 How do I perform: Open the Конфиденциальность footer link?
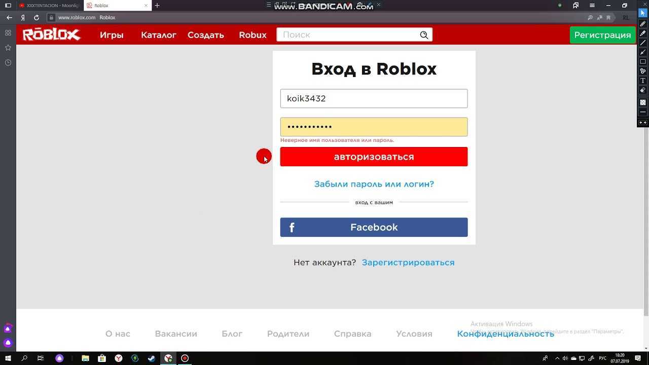506,334
